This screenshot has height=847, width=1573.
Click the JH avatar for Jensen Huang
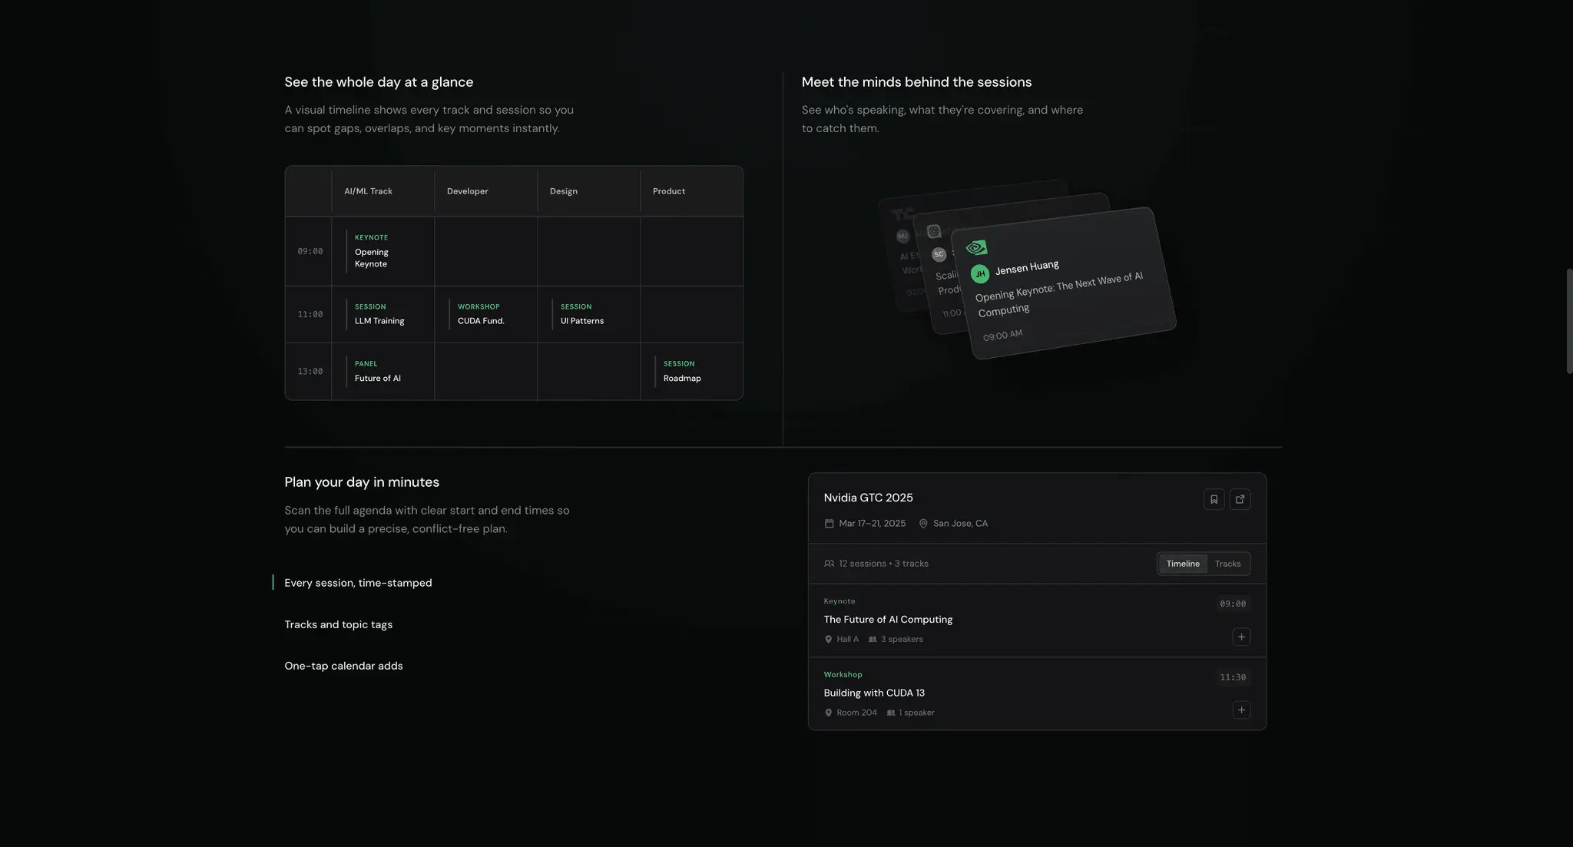pos(980,273)
